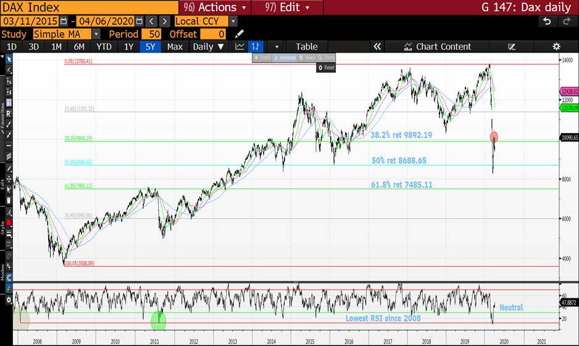Edit the end date 04/06/2020 field
The width and height of the screenshot is (579, 346).
(x=106, y=21)
